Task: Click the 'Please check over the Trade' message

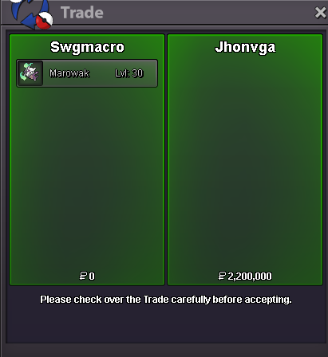Action: click(x=166, y=300)
